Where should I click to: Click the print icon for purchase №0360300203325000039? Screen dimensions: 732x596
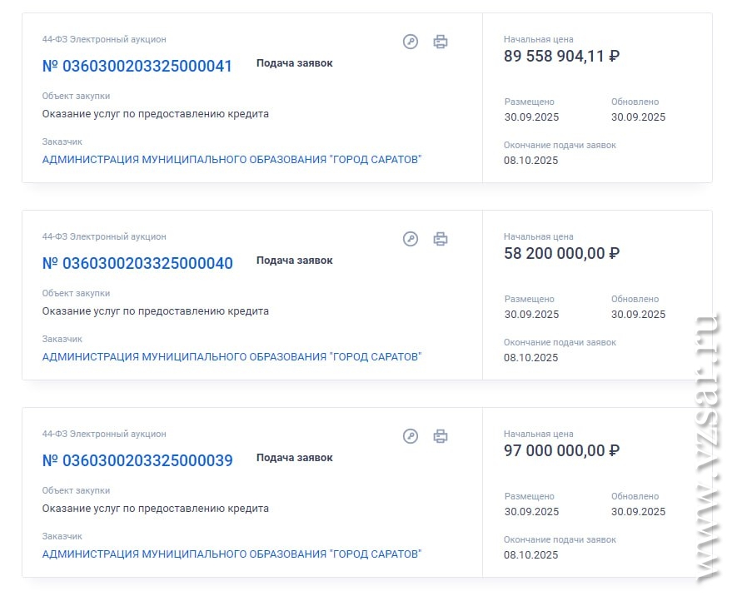point(441,436)
